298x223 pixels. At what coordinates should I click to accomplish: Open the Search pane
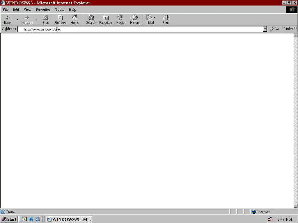coord(91,19)
